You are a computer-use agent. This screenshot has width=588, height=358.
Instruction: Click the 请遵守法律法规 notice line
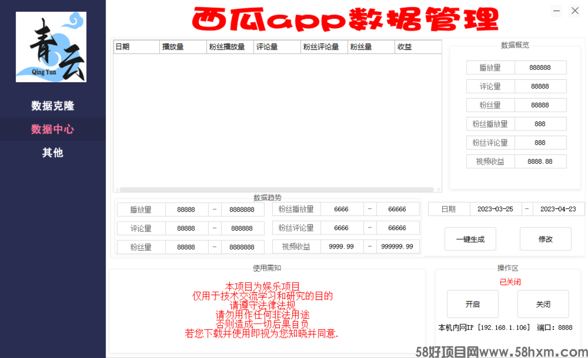(262, 305)
